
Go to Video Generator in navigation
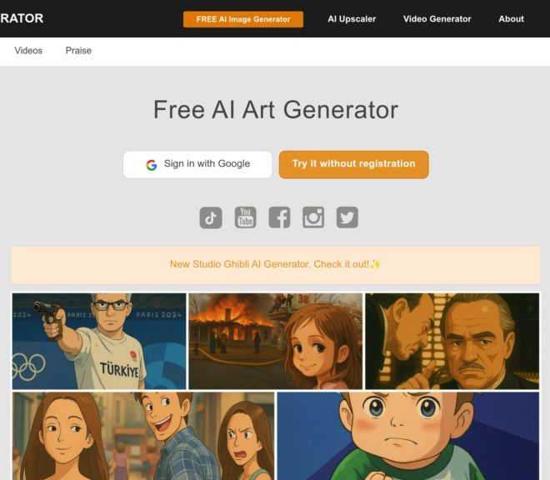[x=437, y=19]
